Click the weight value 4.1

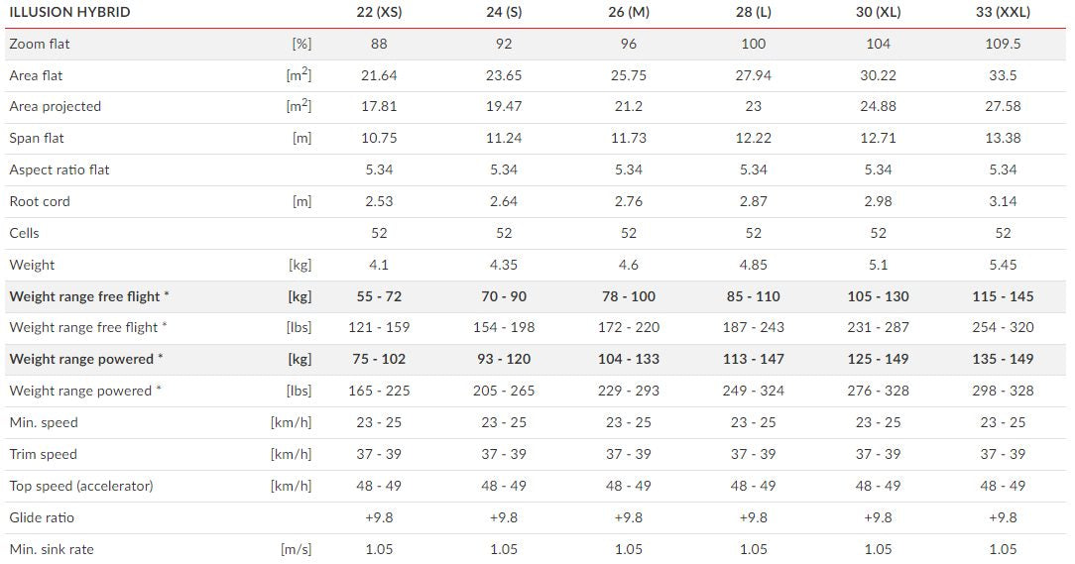(379, 265)
